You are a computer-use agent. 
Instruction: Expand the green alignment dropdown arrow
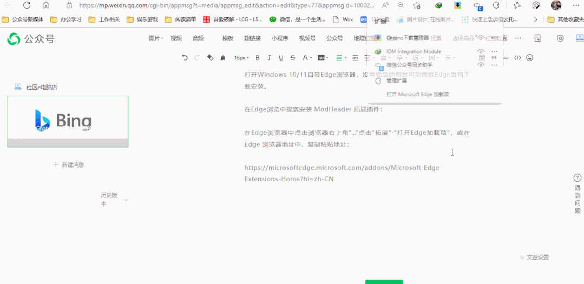coord(346,58)
